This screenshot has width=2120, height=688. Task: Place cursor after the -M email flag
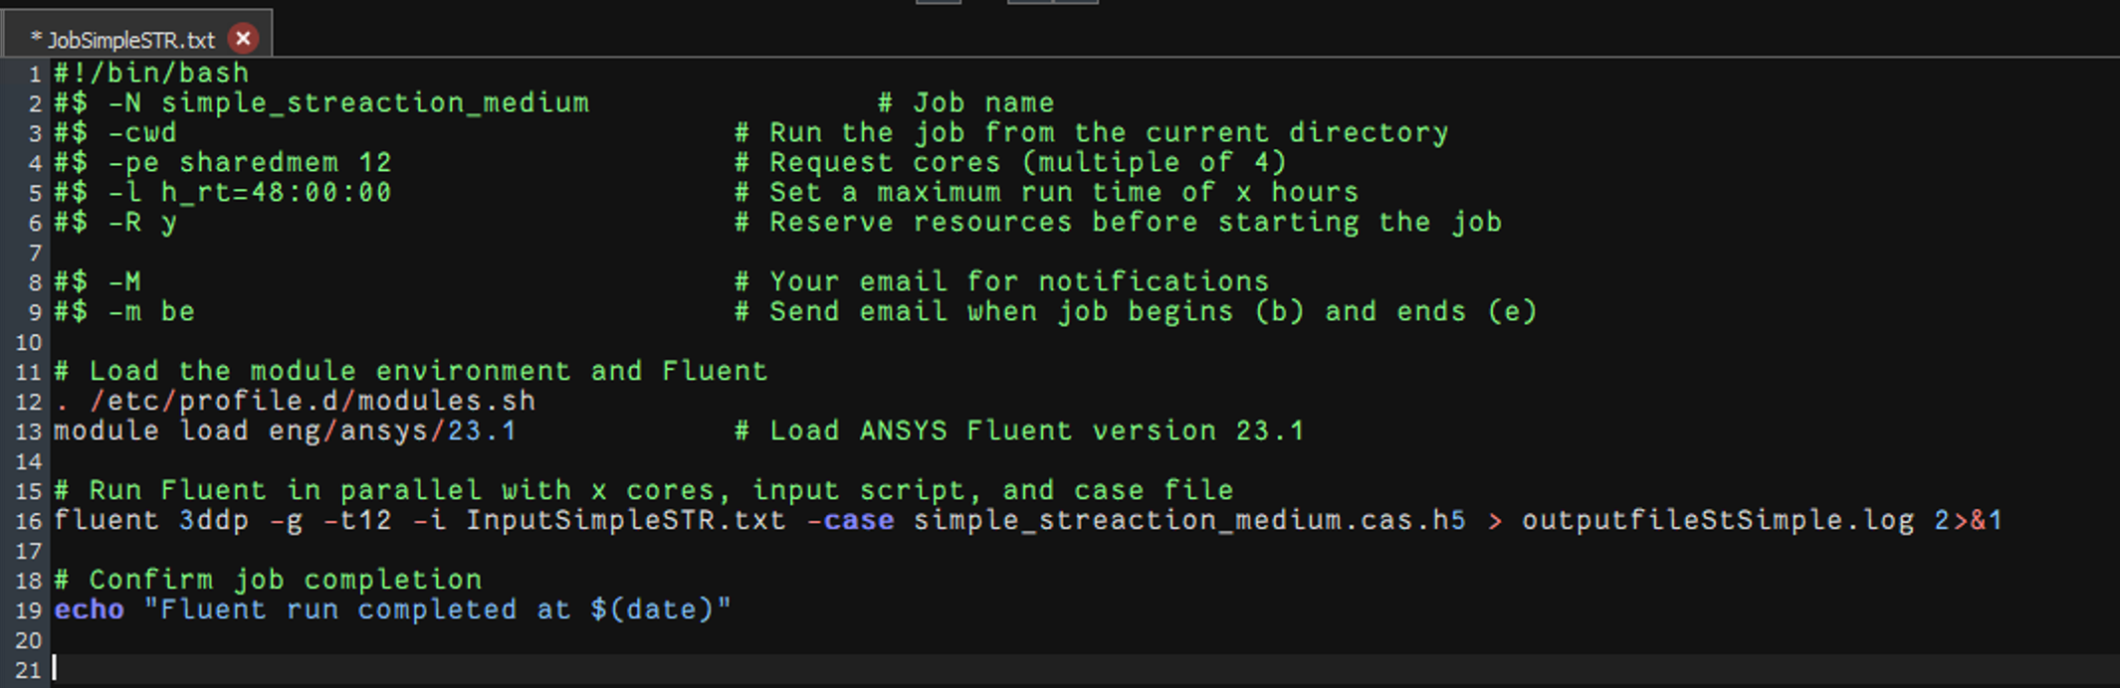(x=142, y=282)
